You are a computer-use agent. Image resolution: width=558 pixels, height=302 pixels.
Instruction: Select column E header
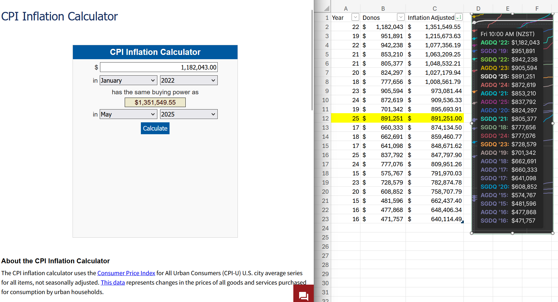pyautogui.click(x=507, y=9)
